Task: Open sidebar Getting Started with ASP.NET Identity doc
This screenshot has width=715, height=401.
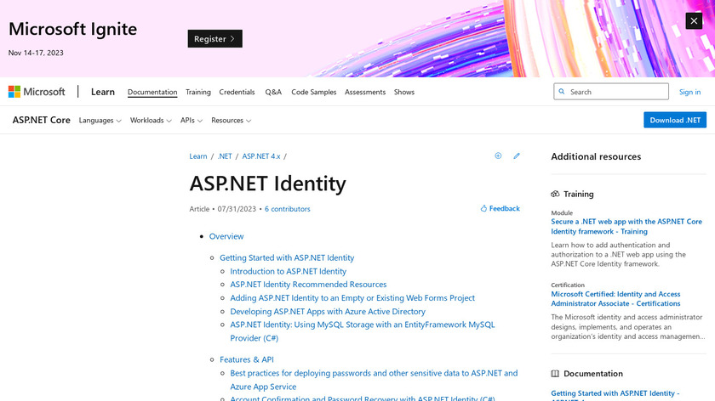Action: point(615,396)
